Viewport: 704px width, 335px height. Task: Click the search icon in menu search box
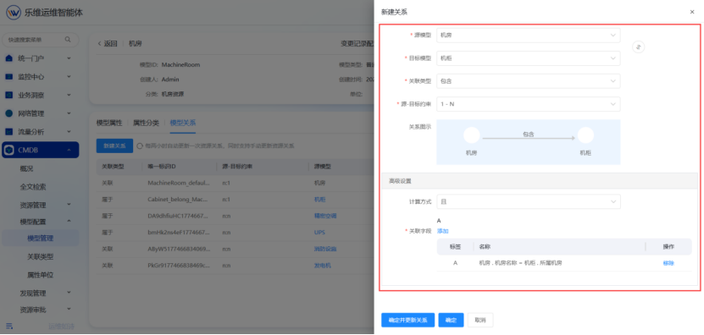tap(68, 40)
